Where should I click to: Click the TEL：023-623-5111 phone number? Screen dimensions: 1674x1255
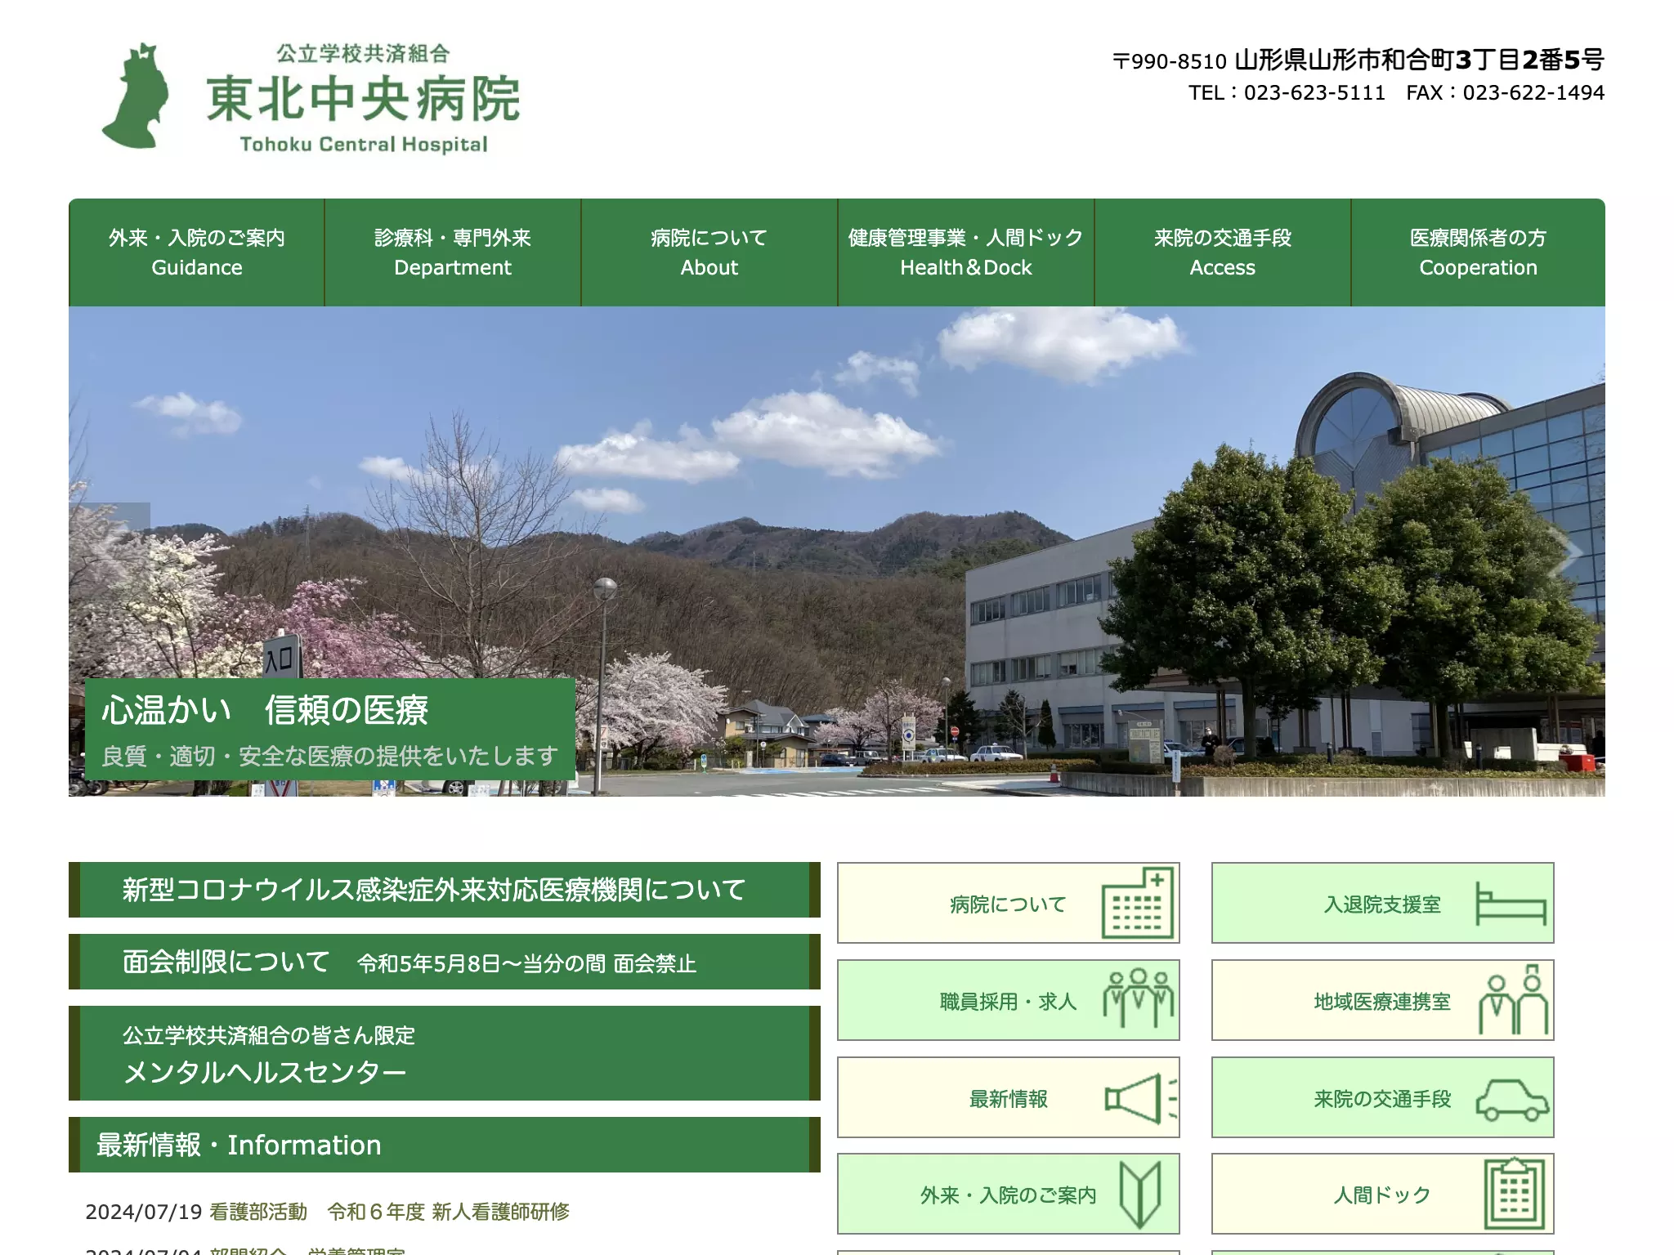coord(1287,92)
